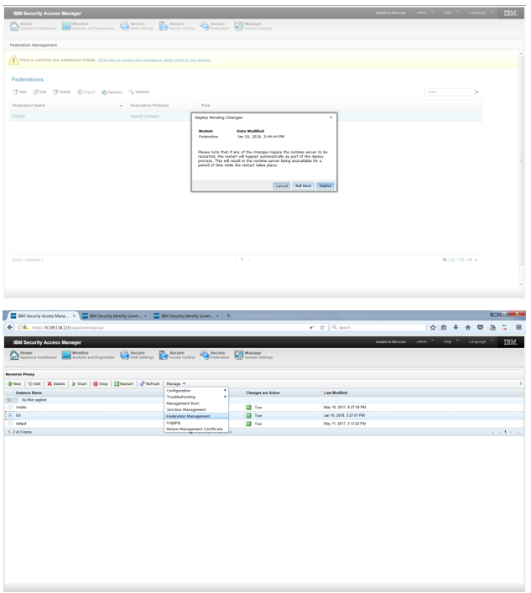Click New in the Reverse Proxy toolbar

click(x=14, y=383)
